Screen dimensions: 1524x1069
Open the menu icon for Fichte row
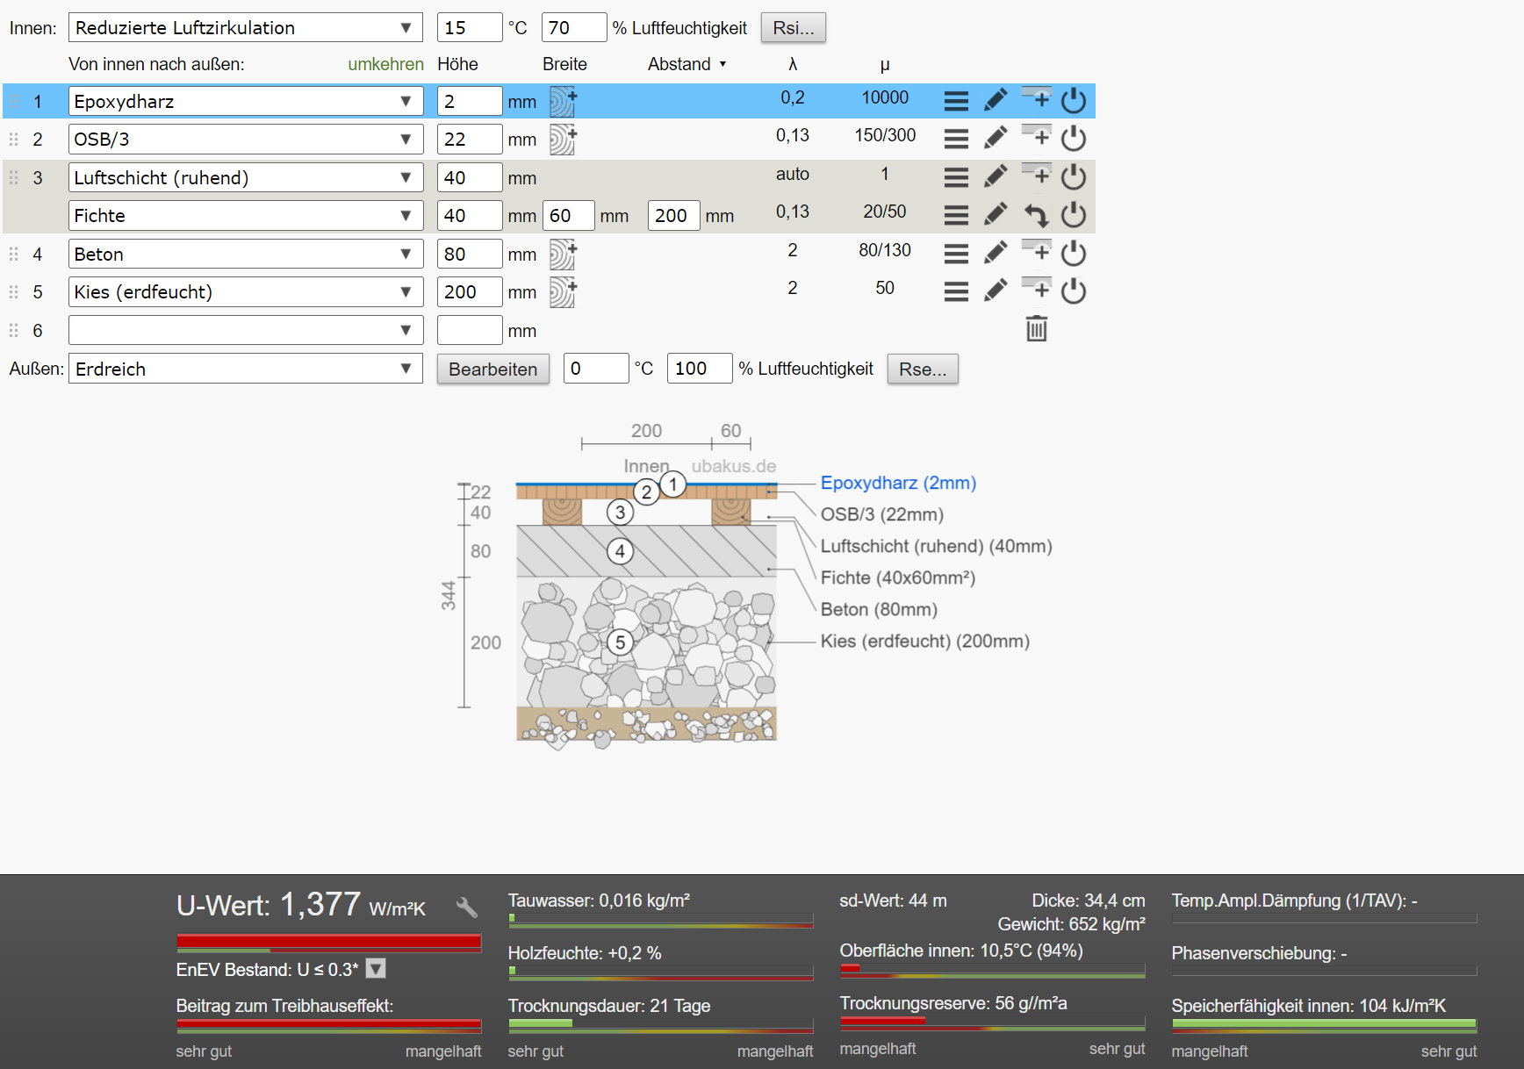point(956,215)
